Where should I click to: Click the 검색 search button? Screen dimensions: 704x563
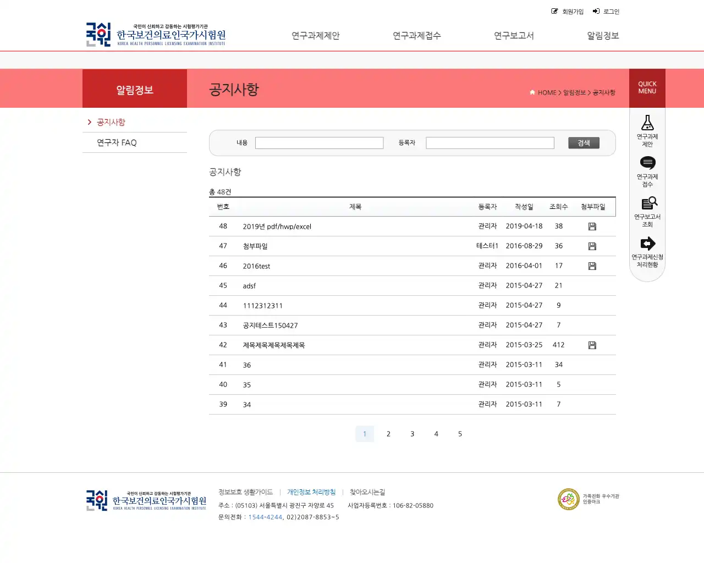(584, 143)
